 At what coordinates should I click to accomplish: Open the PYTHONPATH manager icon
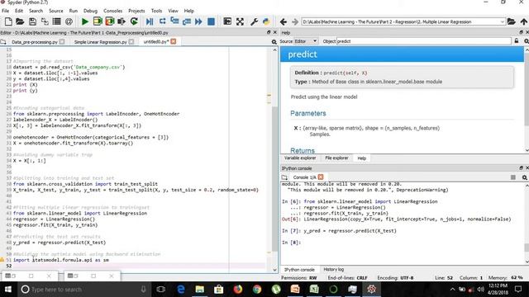pyautogui.click(x=266, y=21)
